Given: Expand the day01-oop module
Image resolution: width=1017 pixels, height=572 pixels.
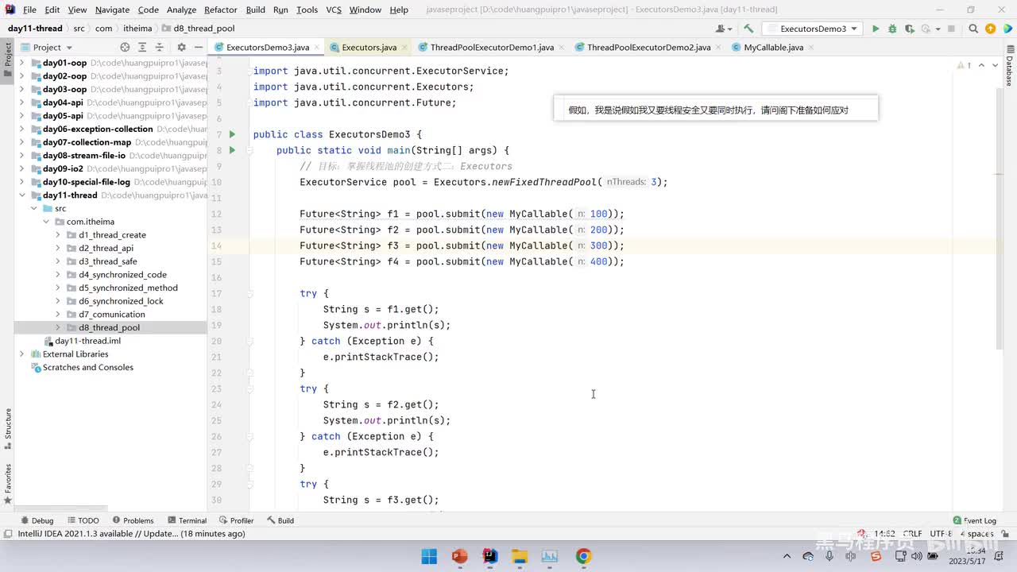Looking at the screenshot, I should pyautogui.click(x=21, y=63).
